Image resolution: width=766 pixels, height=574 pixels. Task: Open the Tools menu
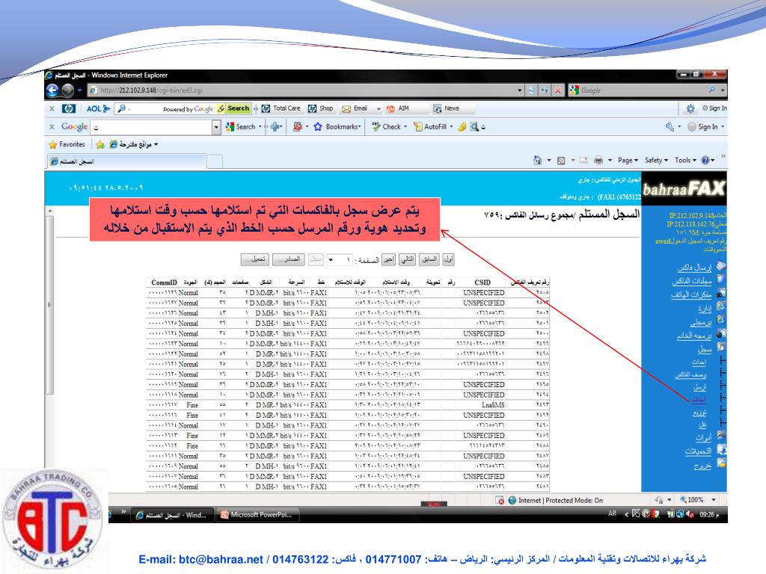pyautogui.click(x=685, y=160)
